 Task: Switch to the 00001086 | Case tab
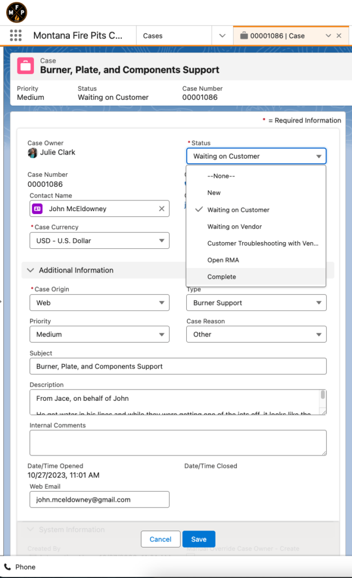click(x=277, y=36)
